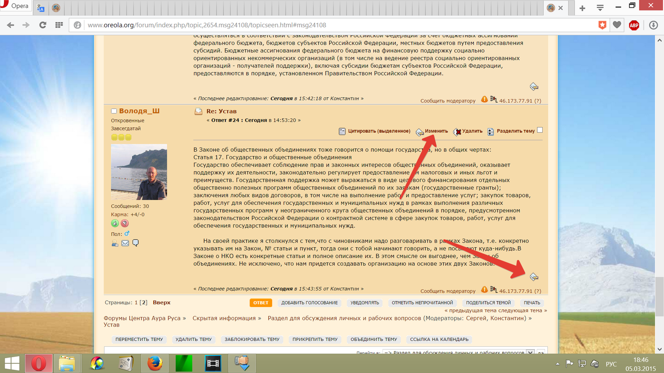Open the Re: Устав message title link
The width and height of the screenshot is (664, 373).
point(221,111)
